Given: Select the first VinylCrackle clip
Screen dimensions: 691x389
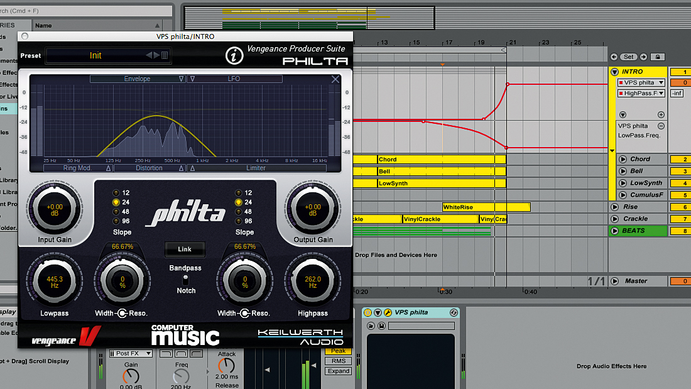Looking at the screenshot, I should tap(440, 219).
